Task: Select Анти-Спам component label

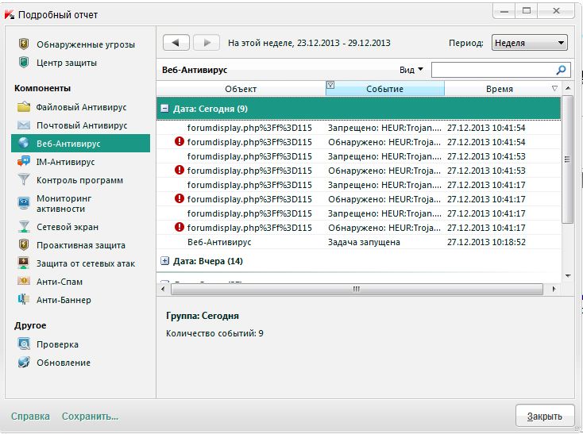Action: (60, 282)
